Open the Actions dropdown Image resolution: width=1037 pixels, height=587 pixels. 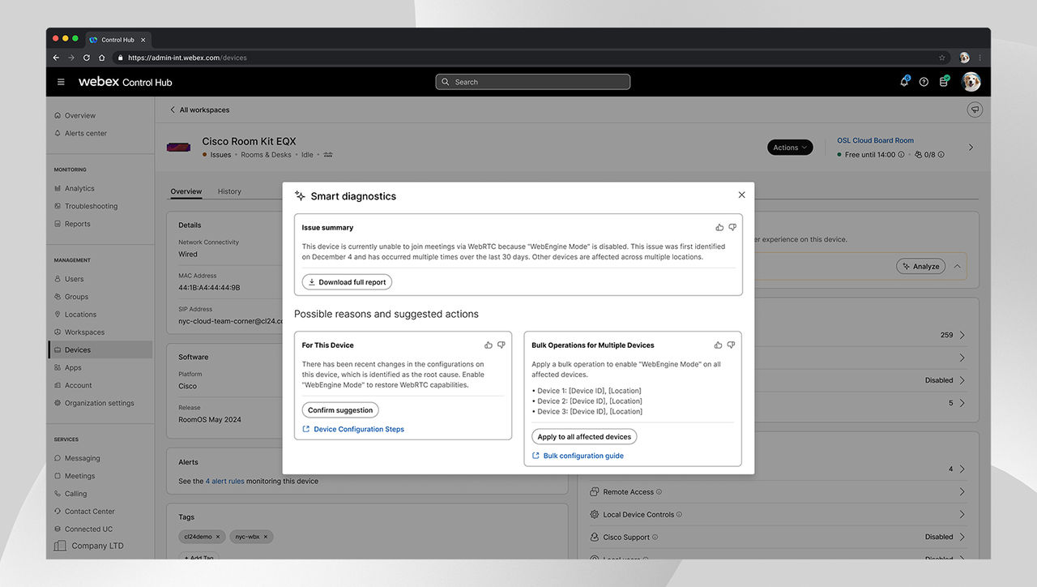pyautogui.click(x=789, y=148)
